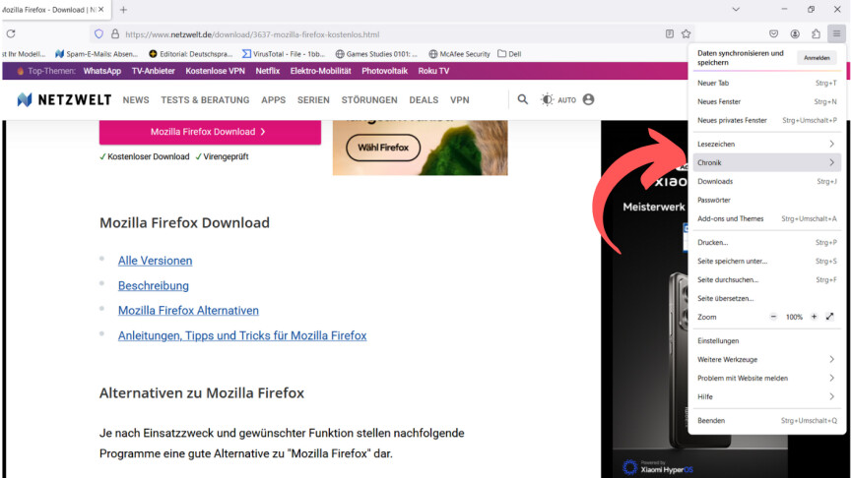This screenshot has height=478, width=851.
Task: Open Firefox account icon in toolbar
Action: (x=795, y=33)
